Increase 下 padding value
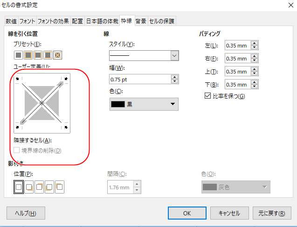 pos(255,82)
